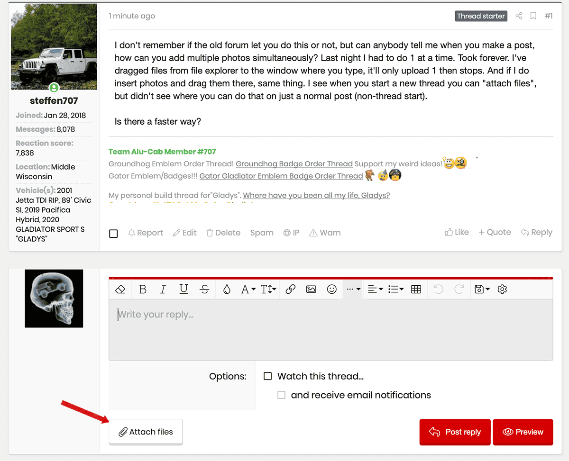
Task: Open permalink #1 of the post
Action: point(549,16)
